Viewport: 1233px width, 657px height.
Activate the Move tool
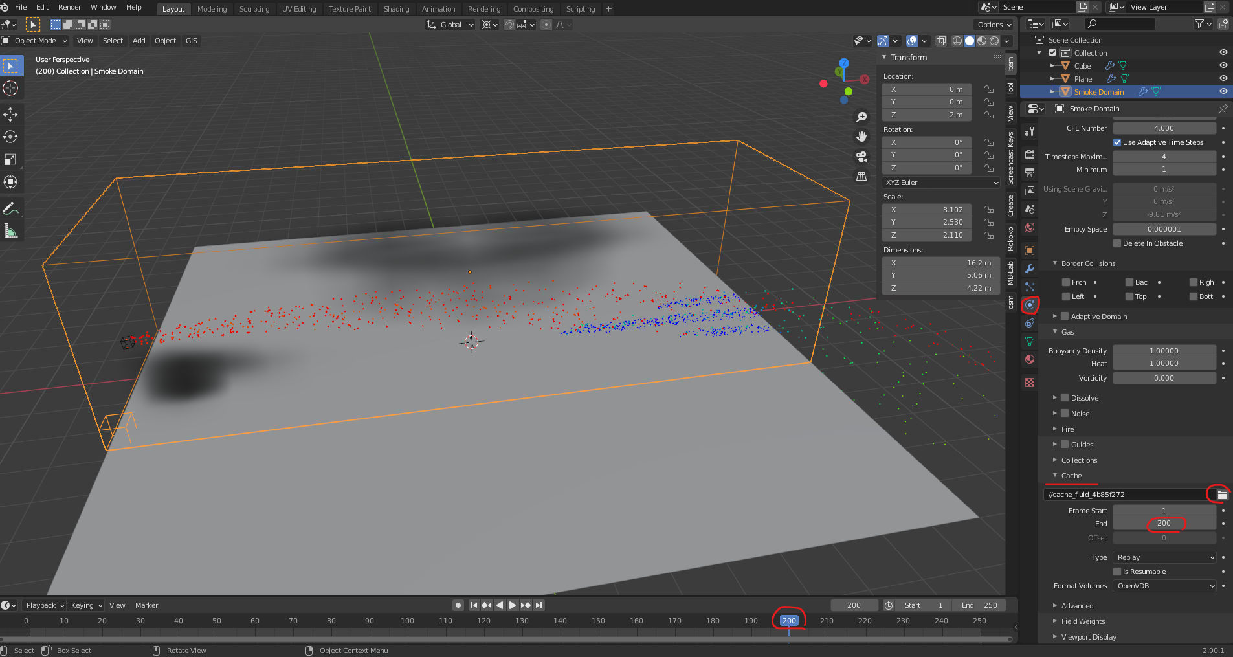click(11, 115)
